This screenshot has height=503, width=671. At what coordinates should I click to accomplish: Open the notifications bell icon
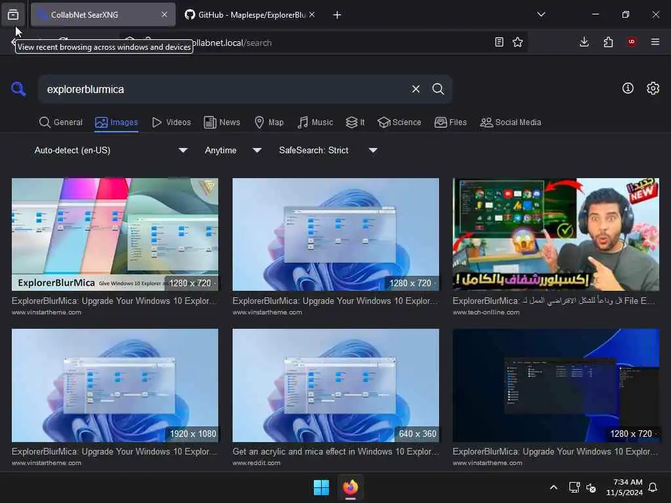(653, 487)
